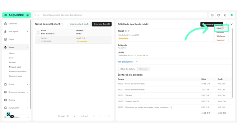Screen dimensions: 237x133
Task: Choose Éditer in the context menu
Action: 219,28
